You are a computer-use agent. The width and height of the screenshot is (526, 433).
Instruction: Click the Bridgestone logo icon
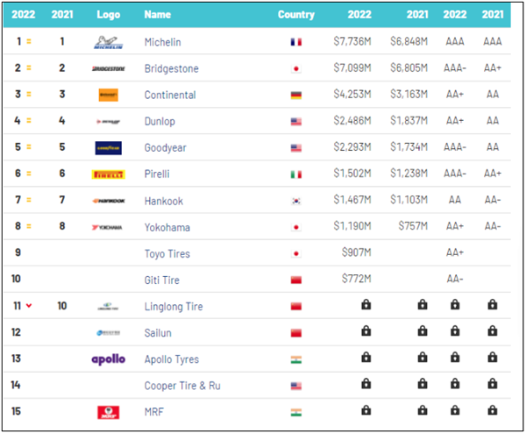click(x=108, y=68)
